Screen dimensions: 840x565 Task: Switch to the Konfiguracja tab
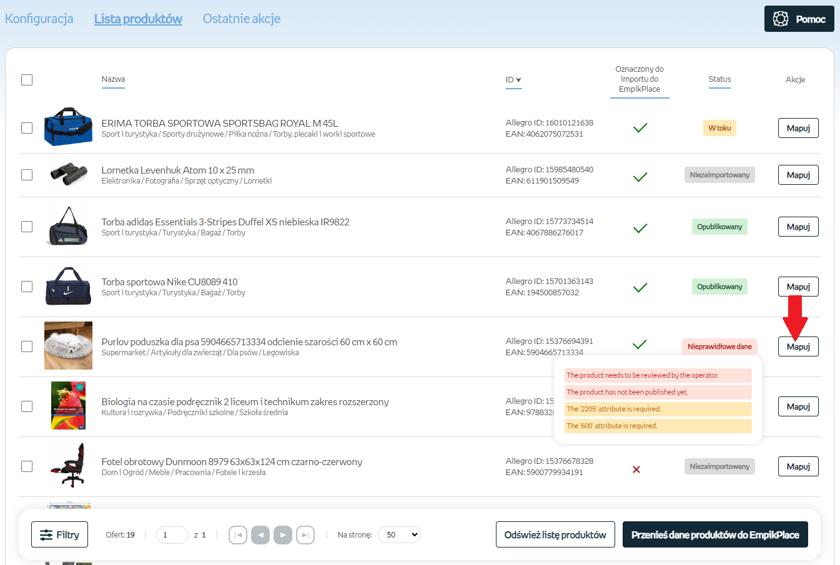(x=39, y=19)
